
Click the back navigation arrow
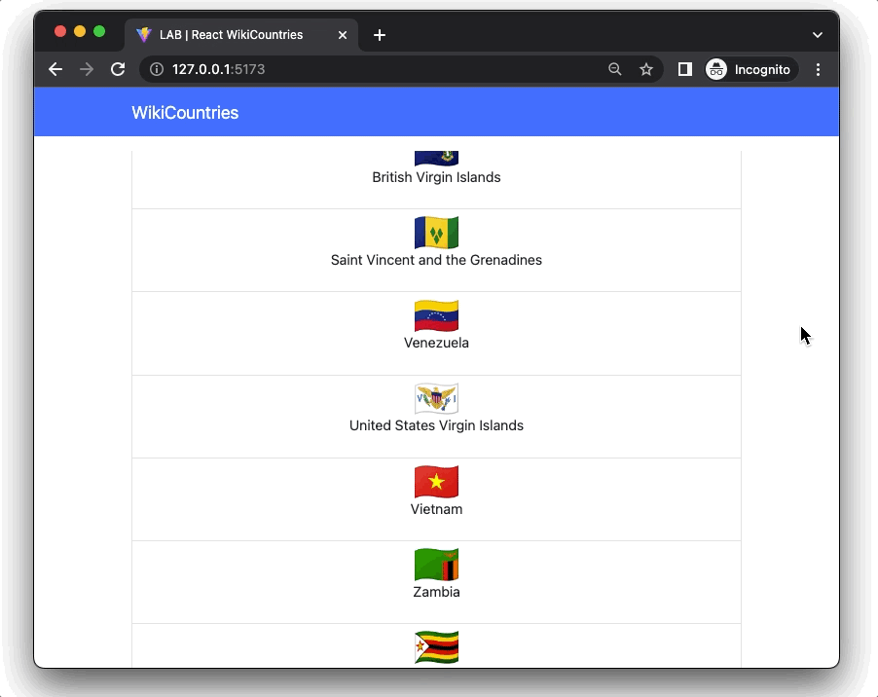pyautogui.click(x=55, y=69)
